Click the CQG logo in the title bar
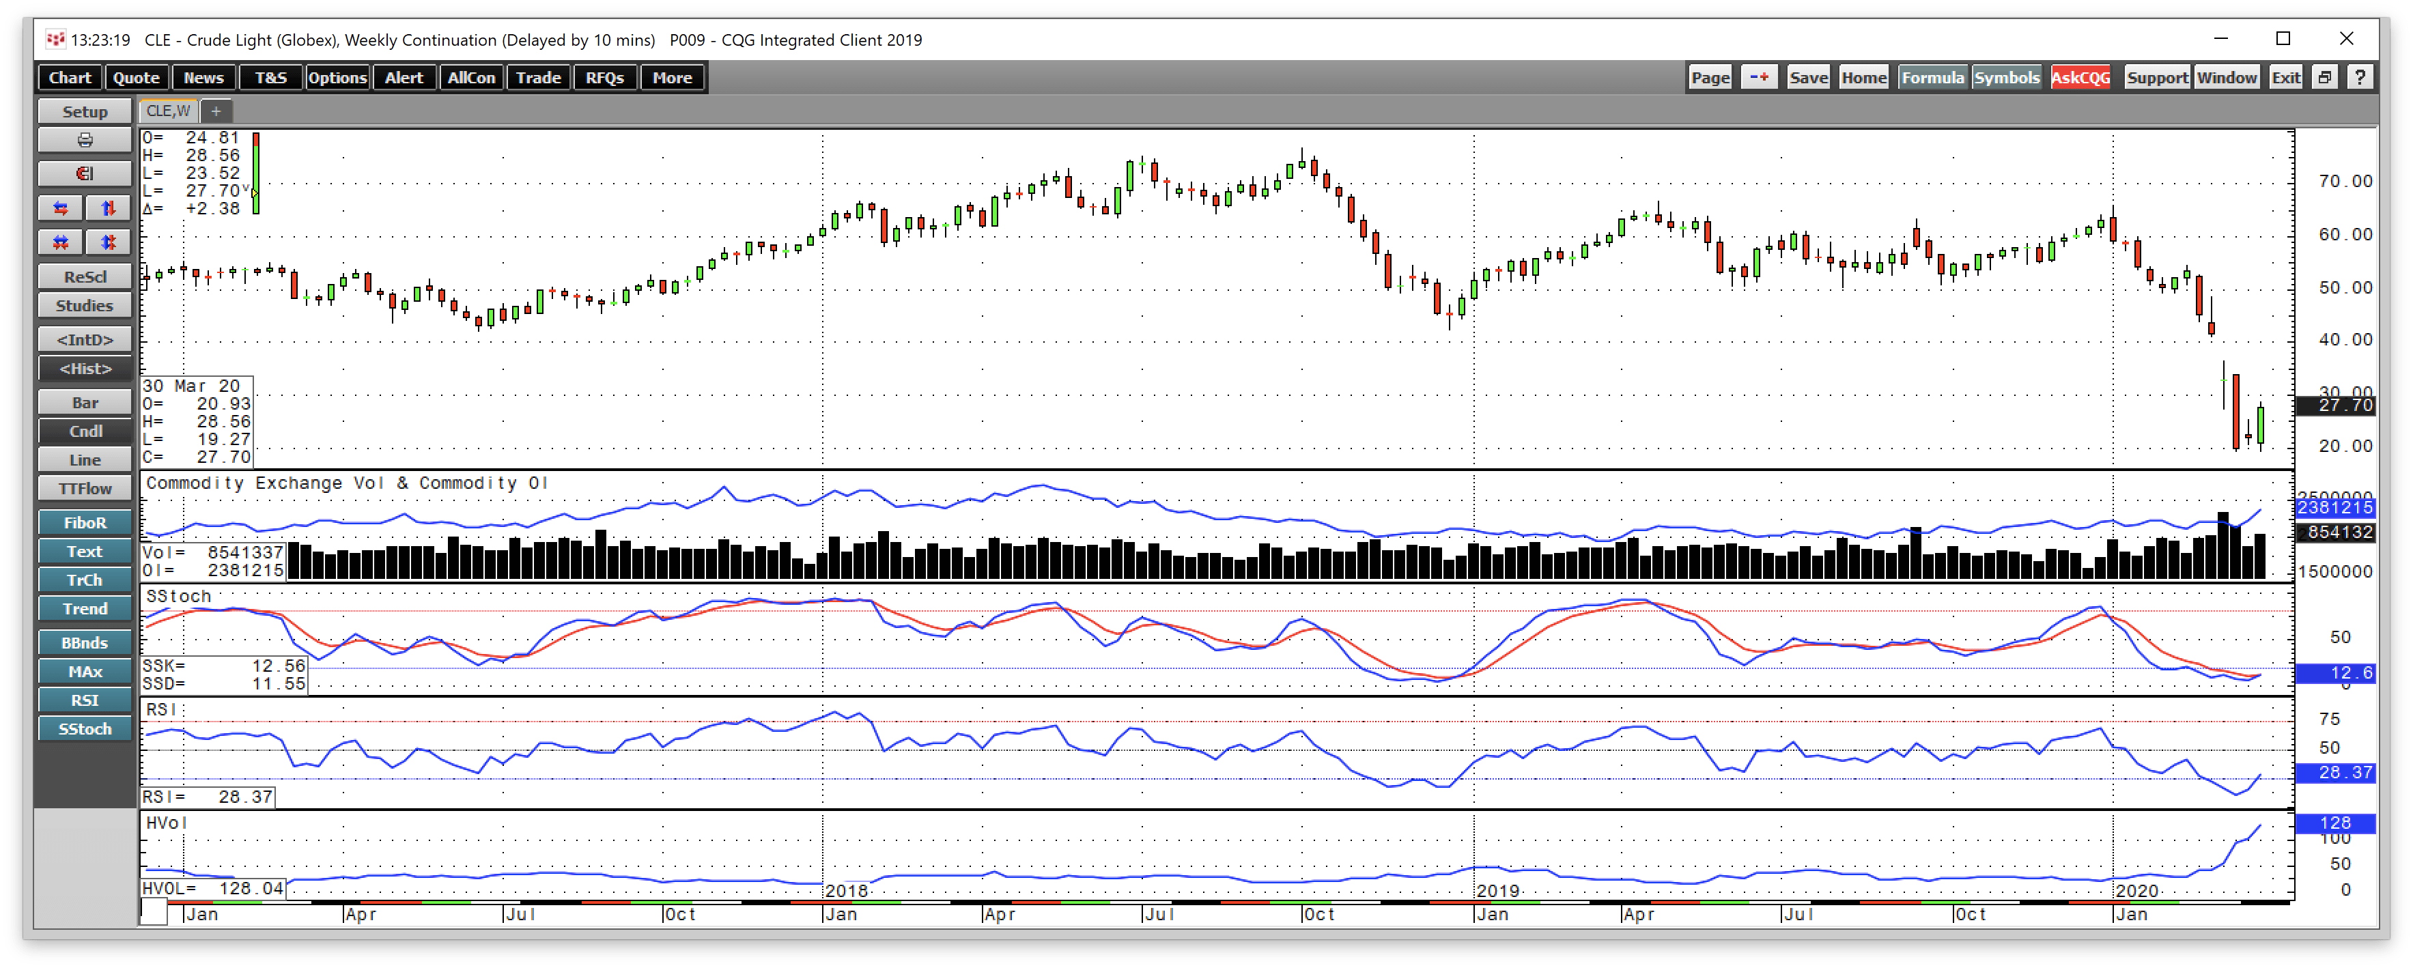The image size is (2413, 968). [56, 40]
